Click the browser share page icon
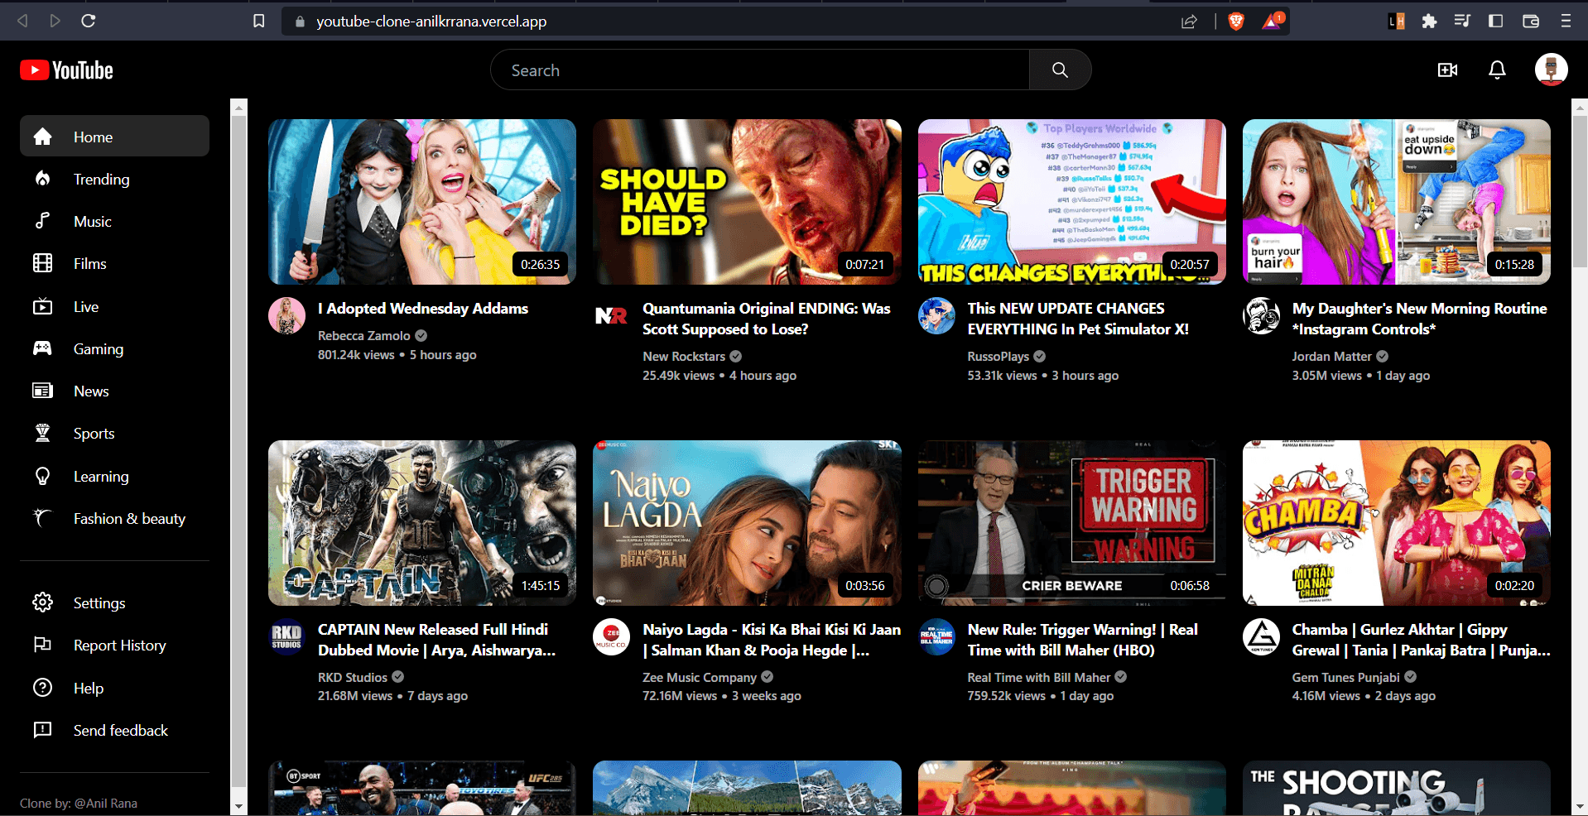 1189,22
